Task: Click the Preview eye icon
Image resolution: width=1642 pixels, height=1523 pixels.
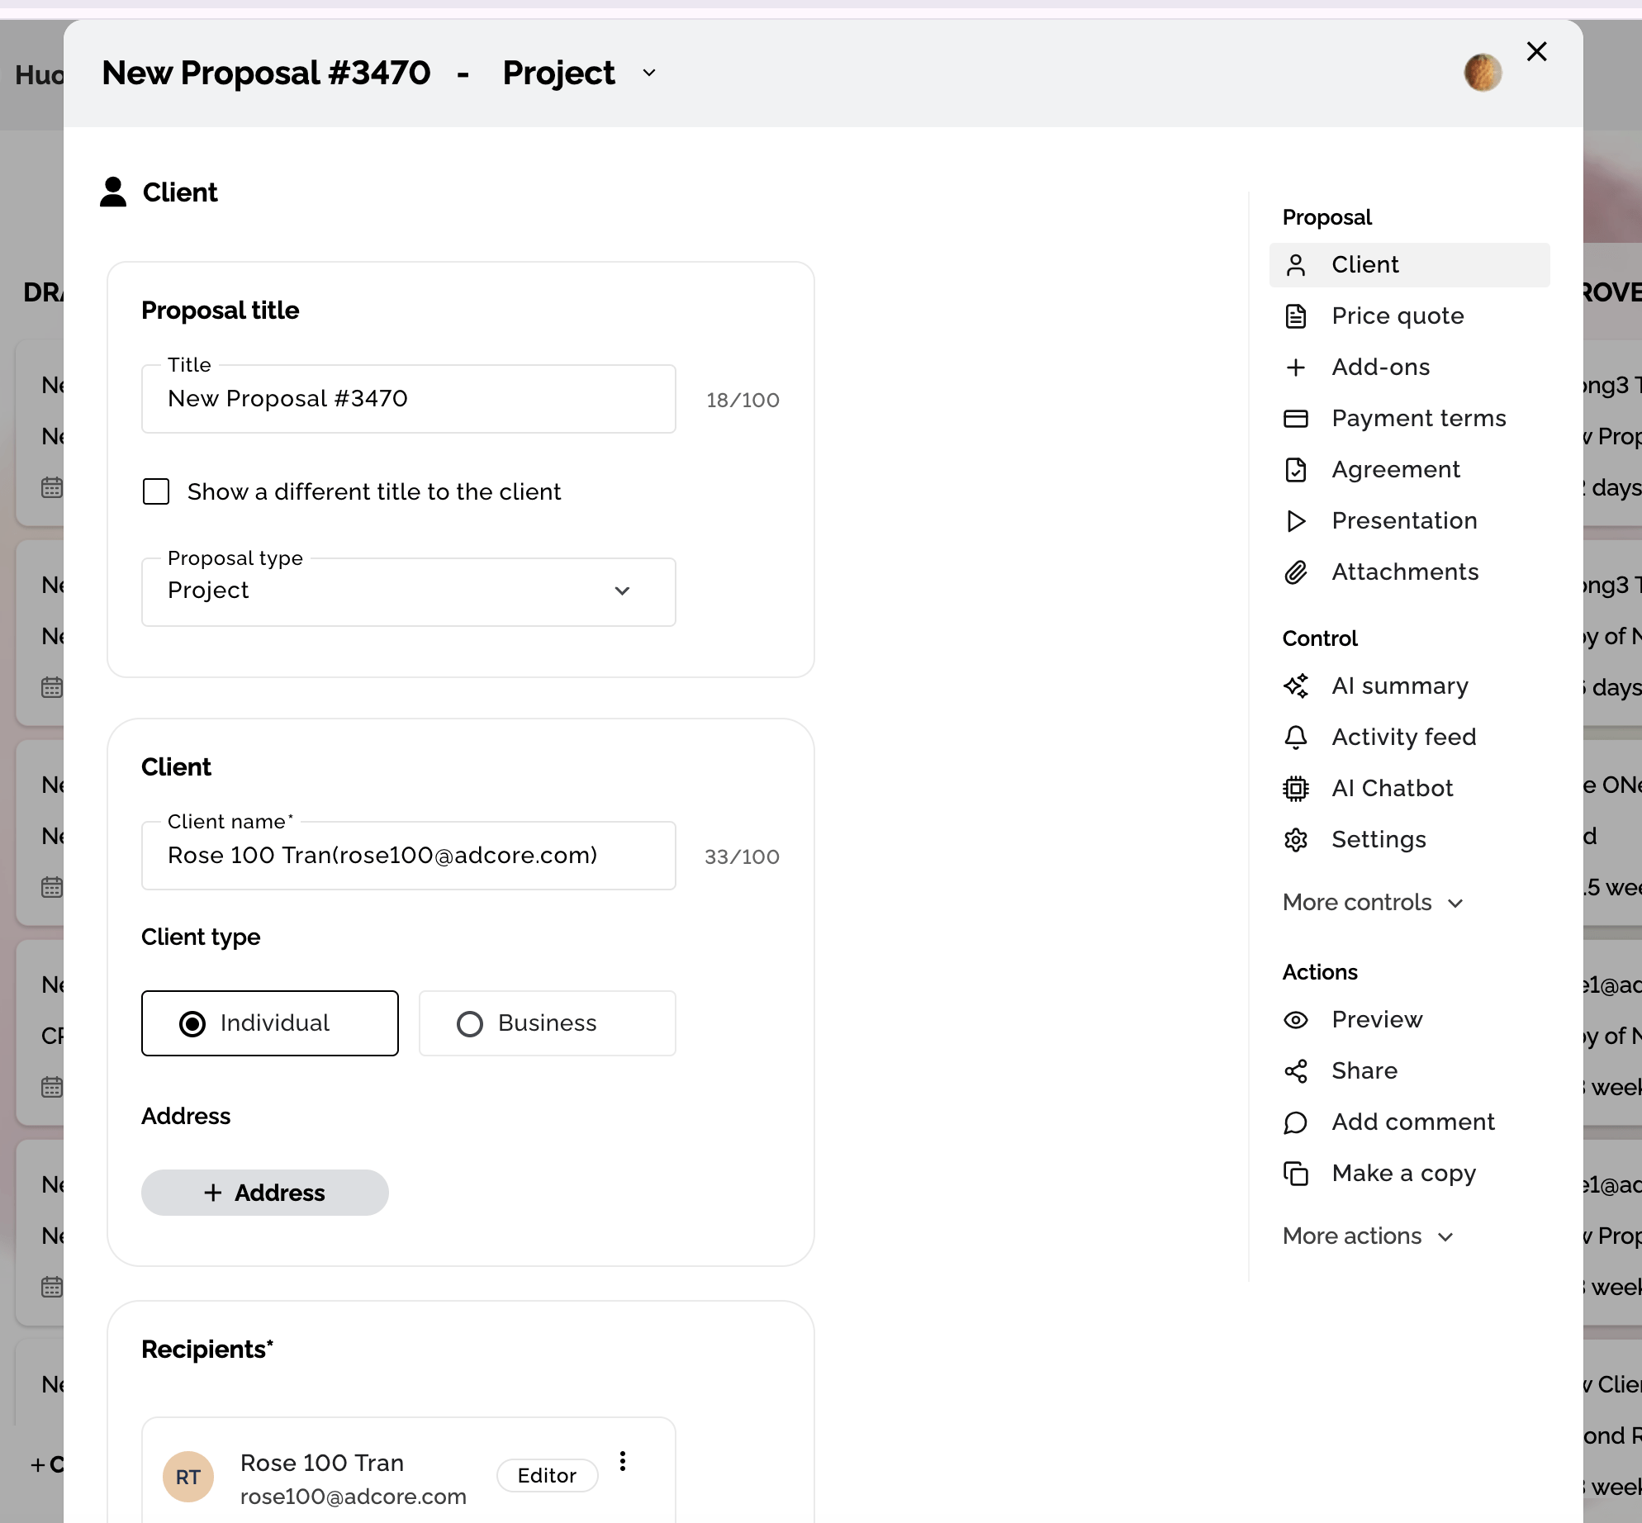Action: click(1296, 1019)
